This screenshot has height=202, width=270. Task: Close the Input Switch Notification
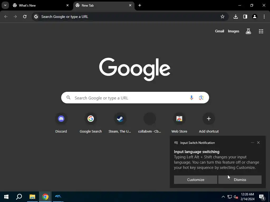[258, 143]
